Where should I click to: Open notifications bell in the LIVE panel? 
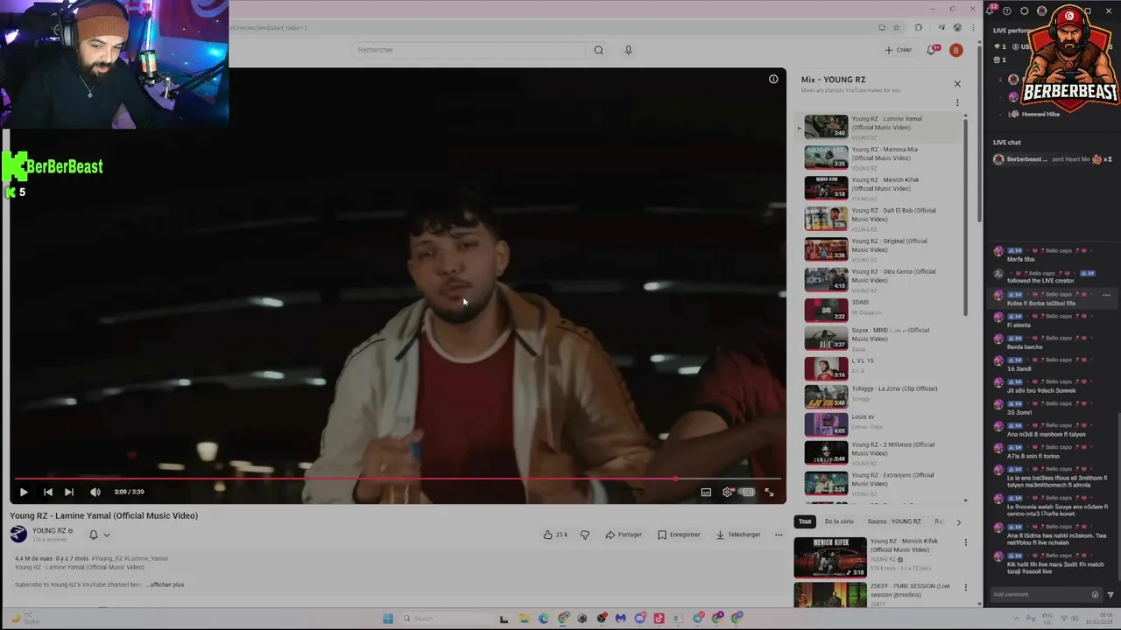coord(990,10)
